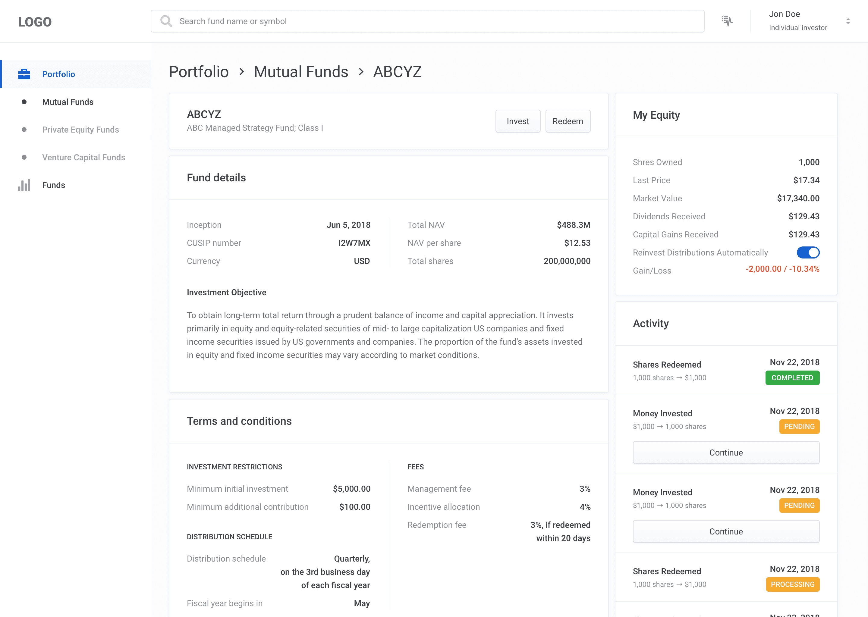Expand the Jon Doe account dropdown arrows
Screen dimensions: 868x617
point(848,21)
